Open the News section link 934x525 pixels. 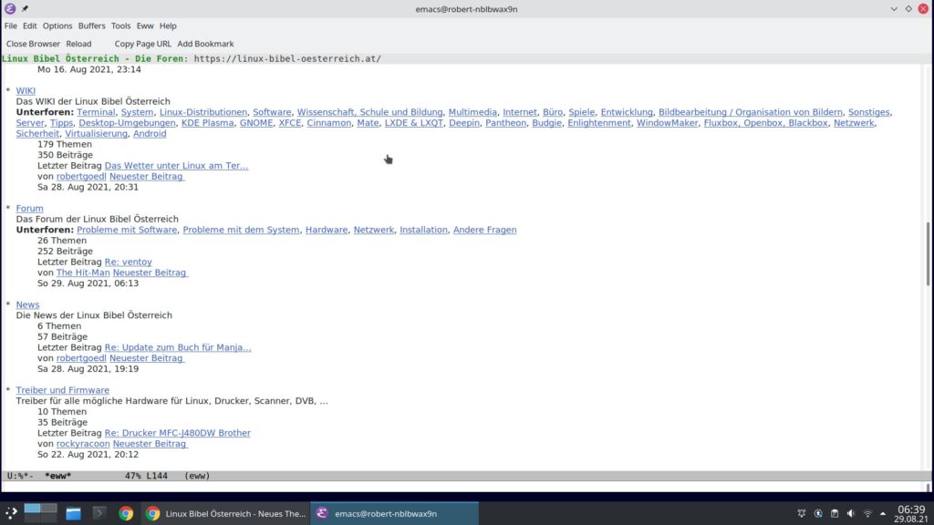coord(27,304)
